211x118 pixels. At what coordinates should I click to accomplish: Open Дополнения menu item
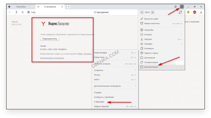pyautogui.click(x=161, y=58)
